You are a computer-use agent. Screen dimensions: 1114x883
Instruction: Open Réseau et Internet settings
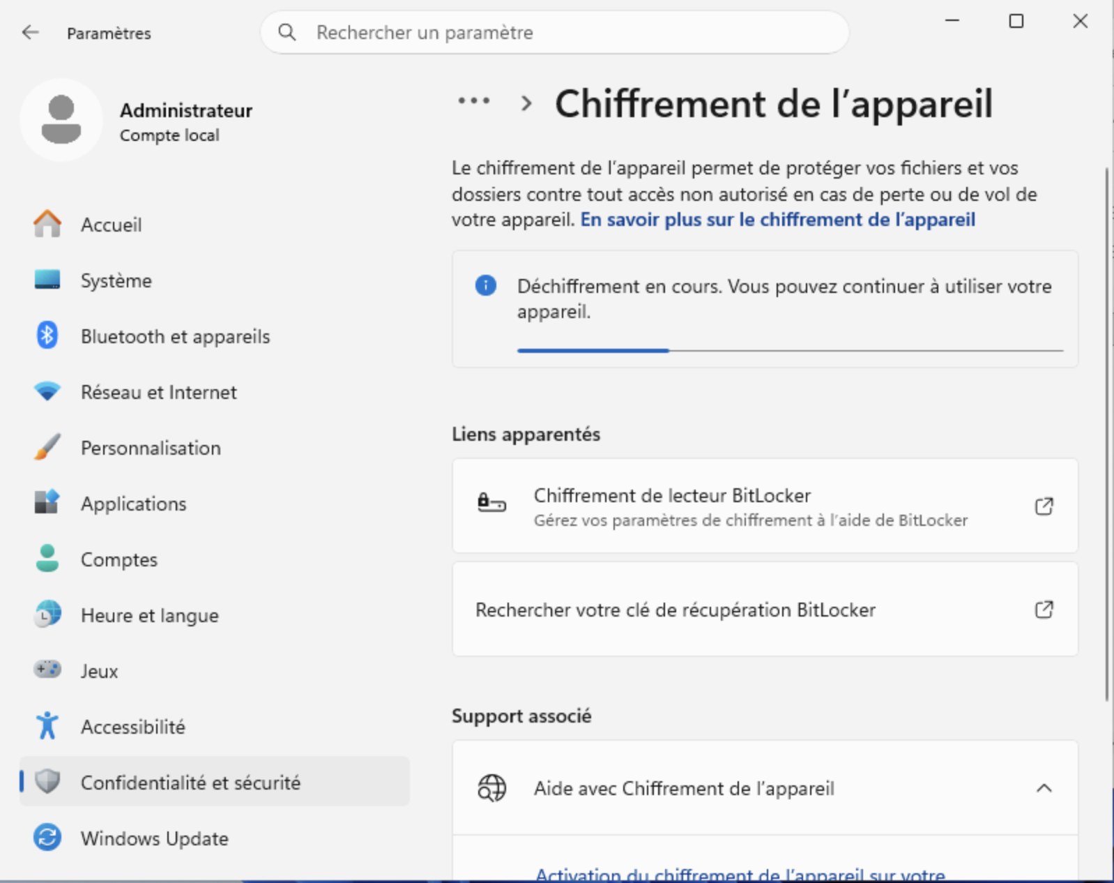[215, 392]
